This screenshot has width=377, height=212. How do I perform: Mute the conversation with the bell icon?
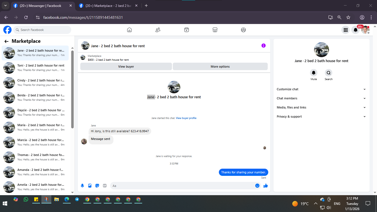tap(314, 73)
